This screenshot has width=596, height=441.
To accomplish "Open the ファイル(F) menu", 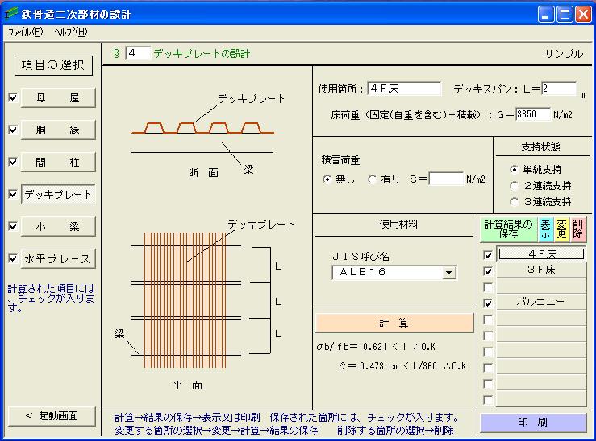I will (x=25, y=32).
